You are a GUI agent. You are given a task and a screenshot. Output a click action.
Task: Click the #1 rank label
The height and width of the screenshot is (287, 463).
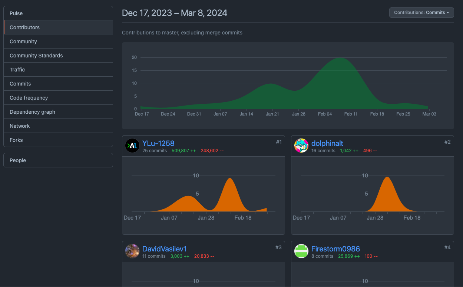pos(279,142)
